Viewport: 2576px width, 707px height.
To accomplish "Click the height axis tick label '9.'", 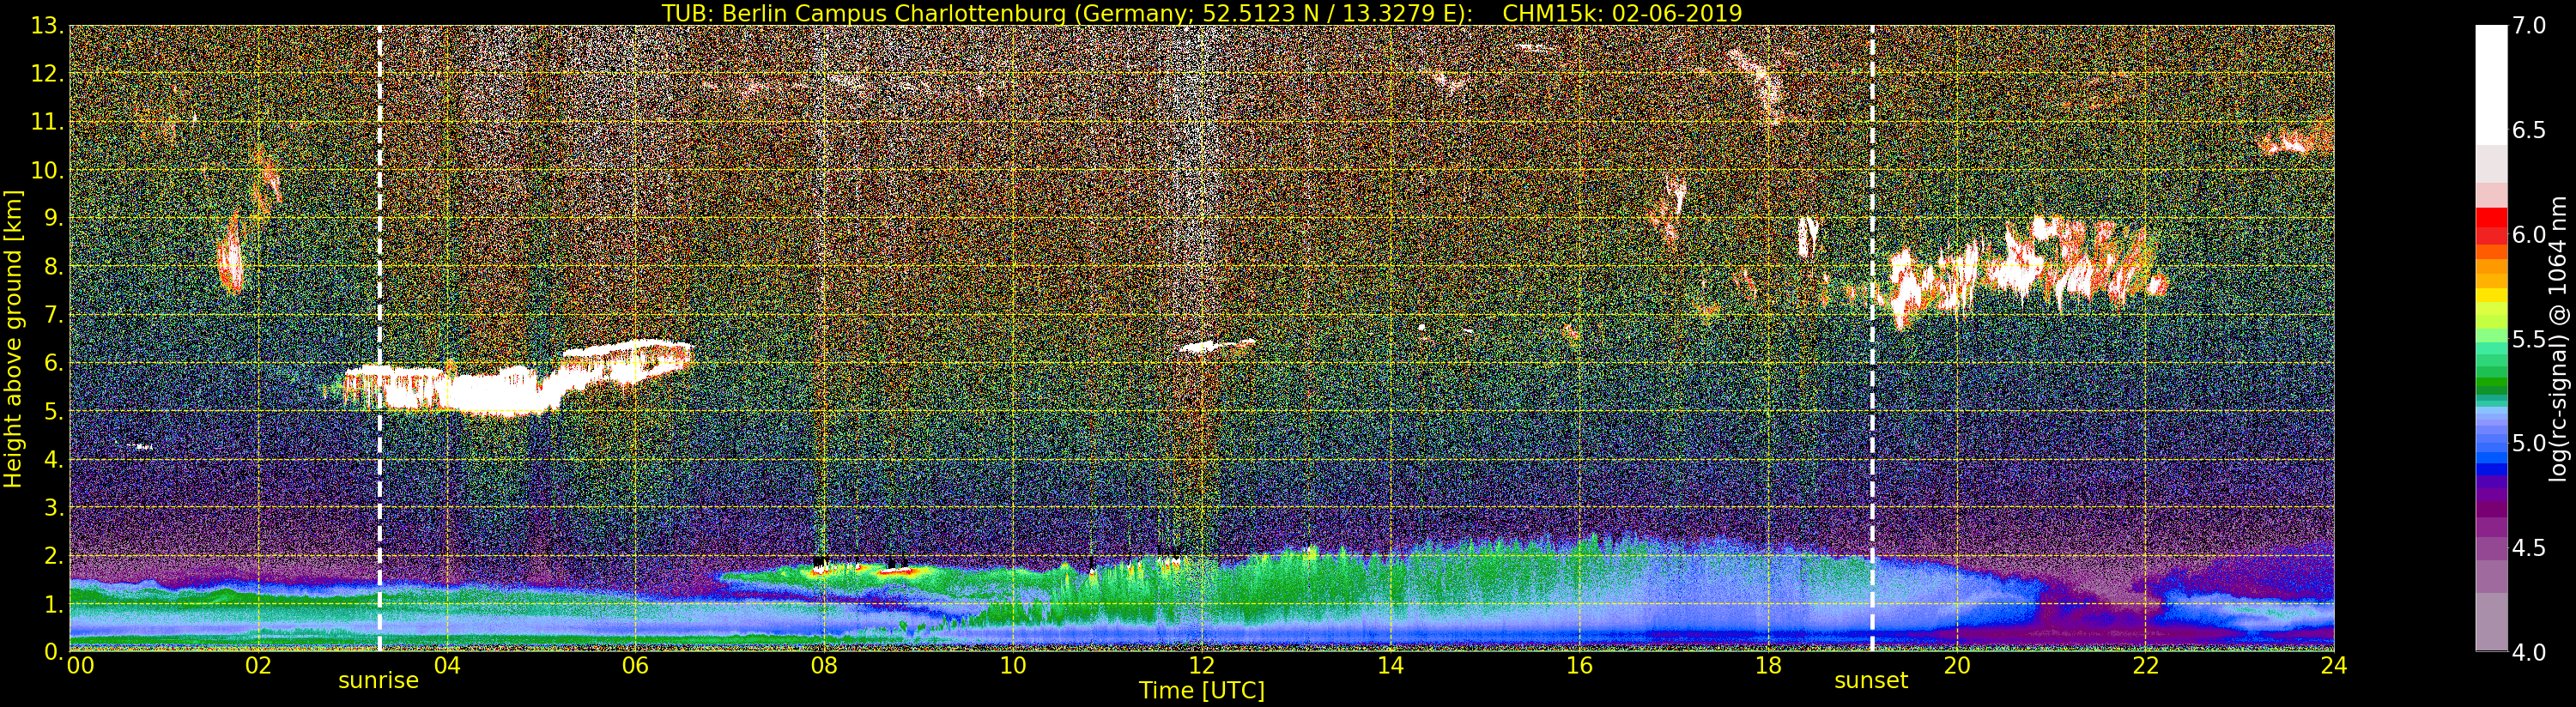I will pyautogui.click(x=53, y=218).
